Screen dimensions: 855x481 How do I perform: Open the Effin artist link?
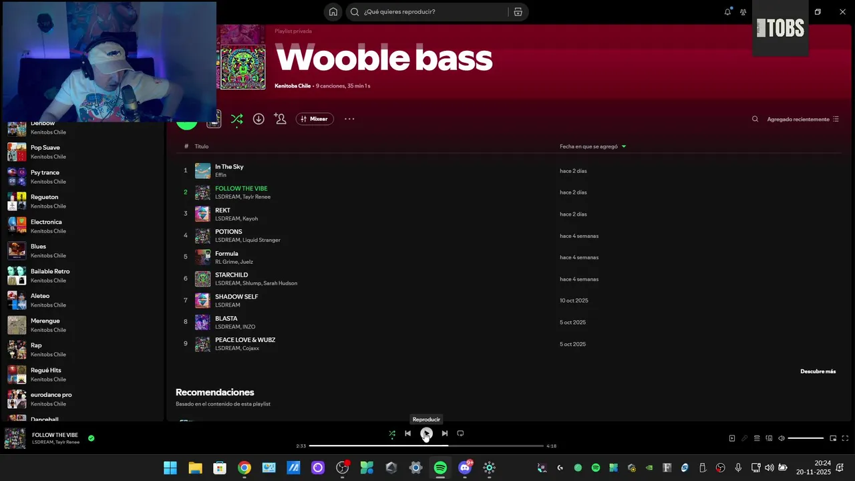pyautogui.click(x=220, y=175)
